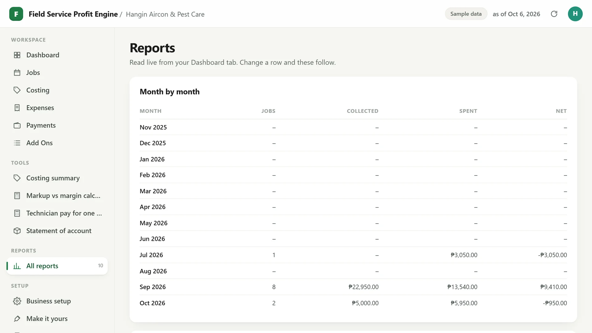
Task: Click the Technician pay calculator icon
Action: (17, 213)
